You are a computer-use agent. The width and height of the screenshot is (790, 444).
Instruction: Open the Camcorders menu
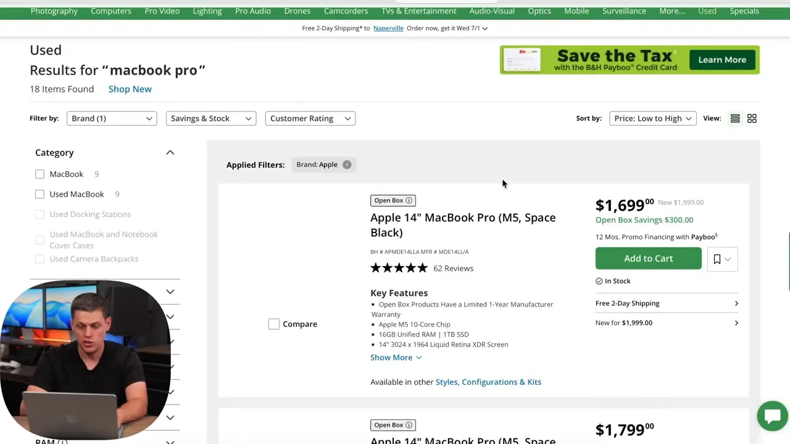[x=346, y=11]
